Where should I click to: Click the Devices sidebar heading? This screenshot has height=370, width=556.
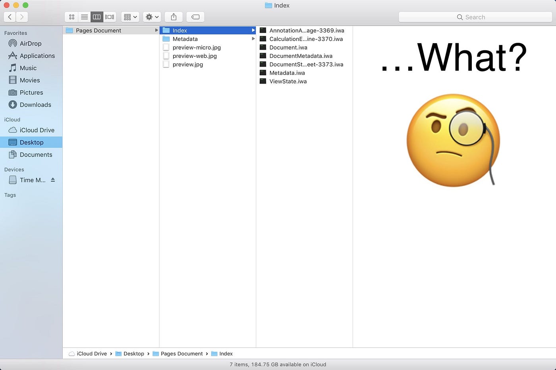(x=14, y=169)
